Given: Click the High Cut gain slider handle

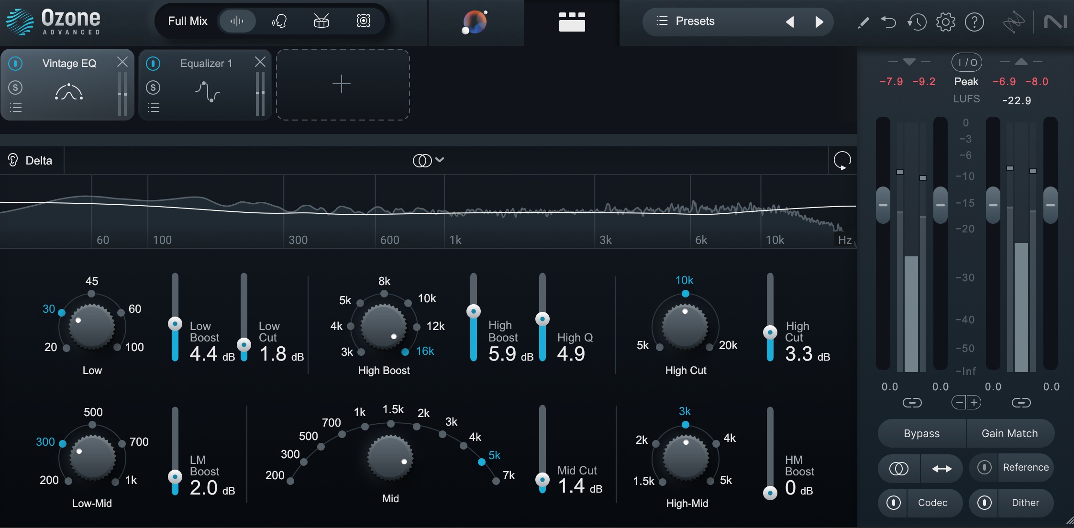Looking at the screenshot, I should tap(770, 332).
